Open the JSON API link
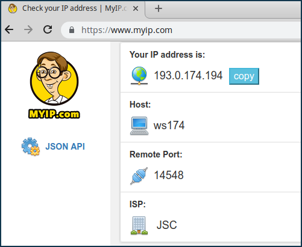 [65, 147]
